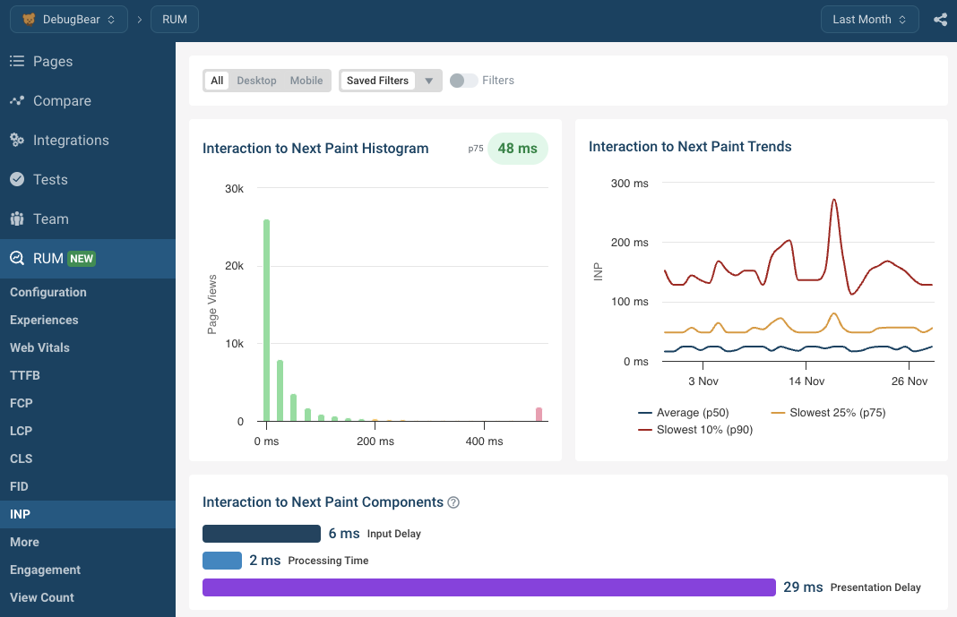The image size is (957, 617).
Task: Click the Compare graph icon
Action: click(x=16, y=101)
